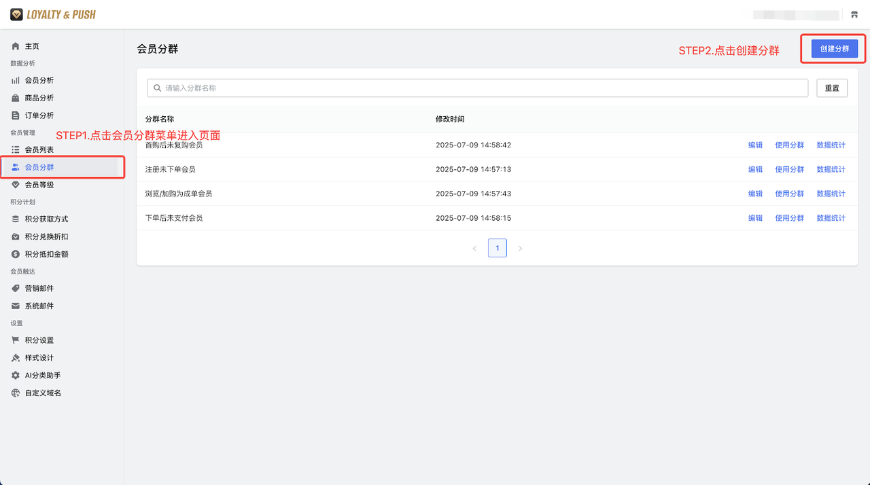
Task: Click the dollar icon for 积分抵扣金额
Action: pyautogui.click(x=16, y=254)
